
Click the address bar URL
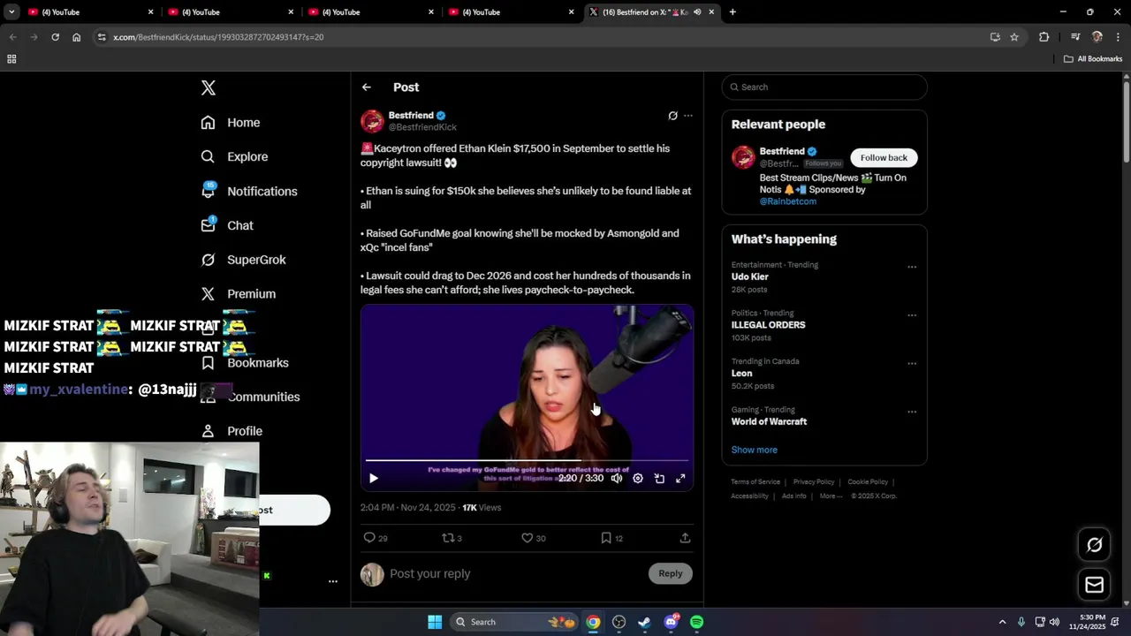click(218, 37)
